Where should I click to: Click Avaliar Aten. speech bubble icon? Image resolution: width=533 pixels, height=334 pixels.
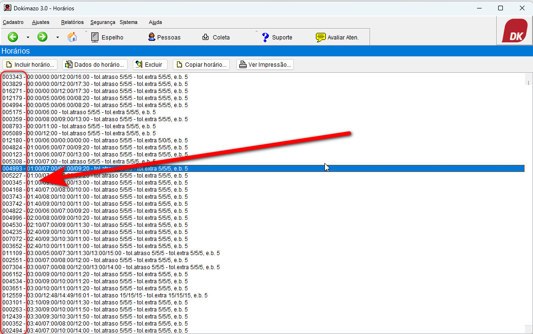tap(337, 37)
